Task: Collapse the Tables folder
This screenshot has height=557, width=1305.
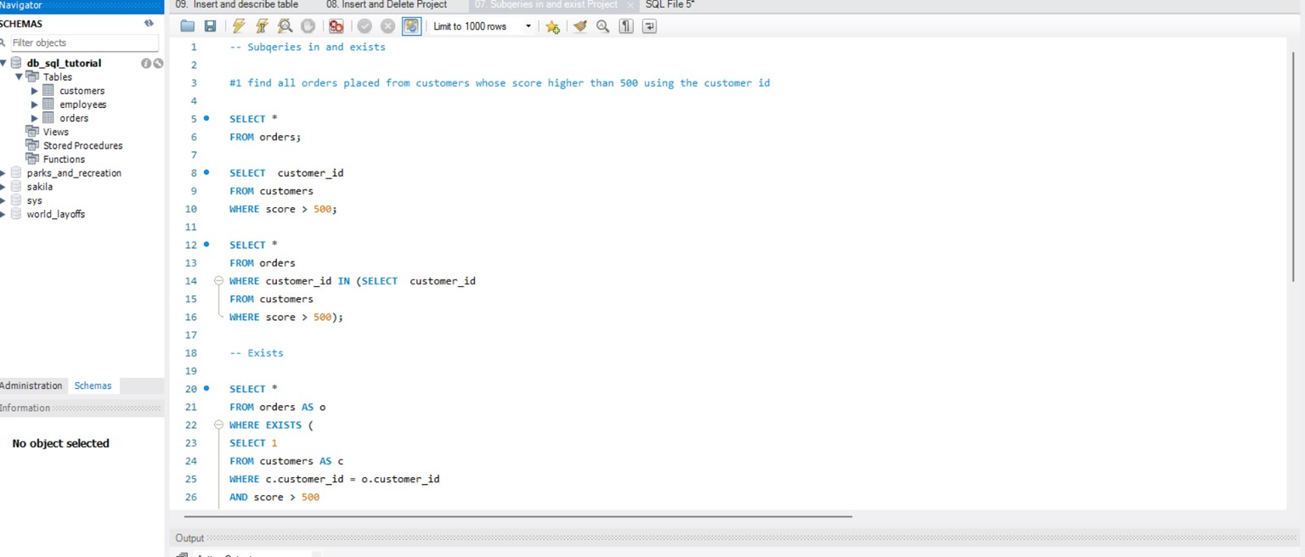Action: [x=20, y=76]
